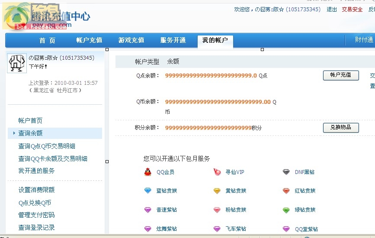Screen dimensions: 375x238
Task: Open the 游戏充值 tab
Action: [x=131, y=40]
